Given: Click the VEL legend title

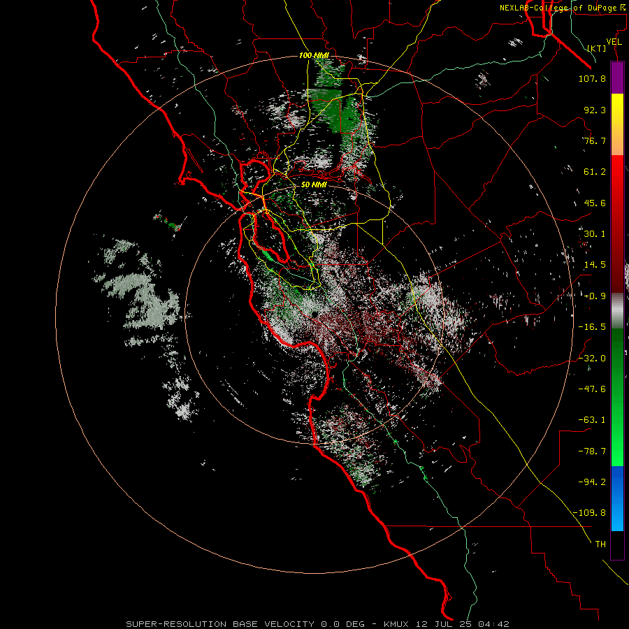Looking at the screenshot, I should point(614,42).
